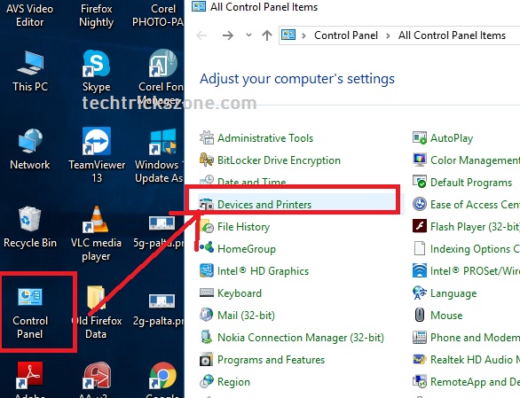
Task: Click the AutoPlay icon
Action: coord(420,137)
